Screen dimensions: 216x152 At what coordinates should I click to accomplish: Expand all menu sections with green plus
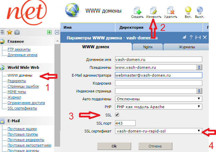[x=49, y=33]
